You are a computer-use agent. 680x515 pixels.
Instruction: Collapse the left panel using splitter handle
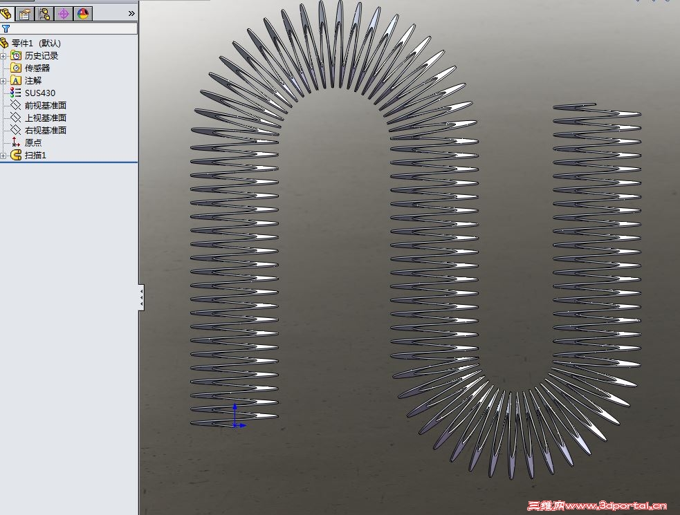tap(141, 297)
